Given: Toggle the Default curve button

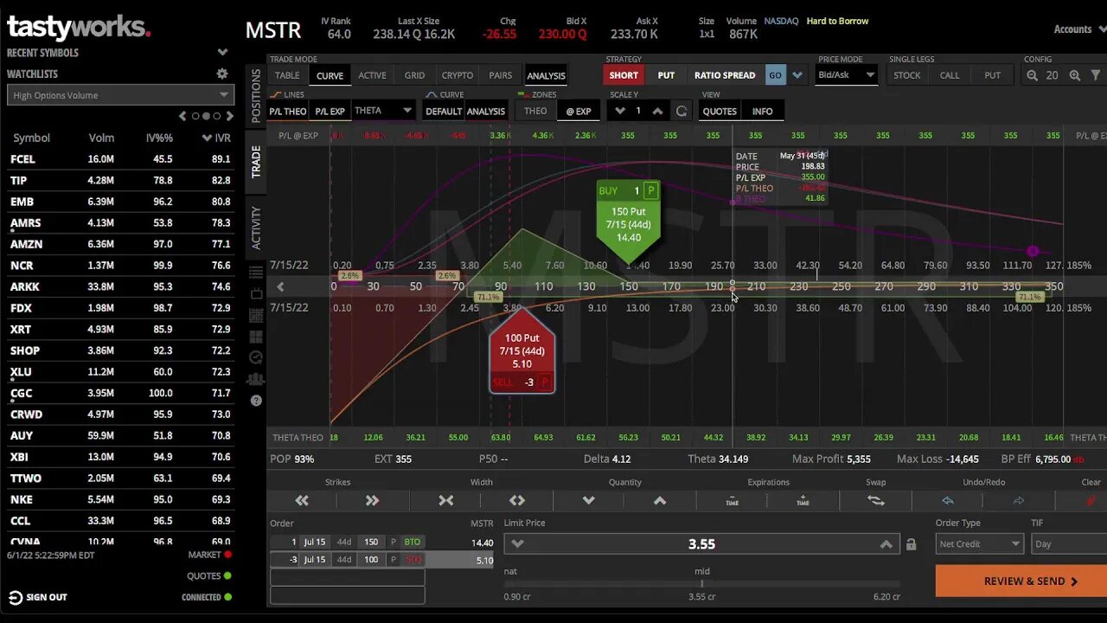Looking at the screenshot, I should pyautogui.click(x=444, y=111).
